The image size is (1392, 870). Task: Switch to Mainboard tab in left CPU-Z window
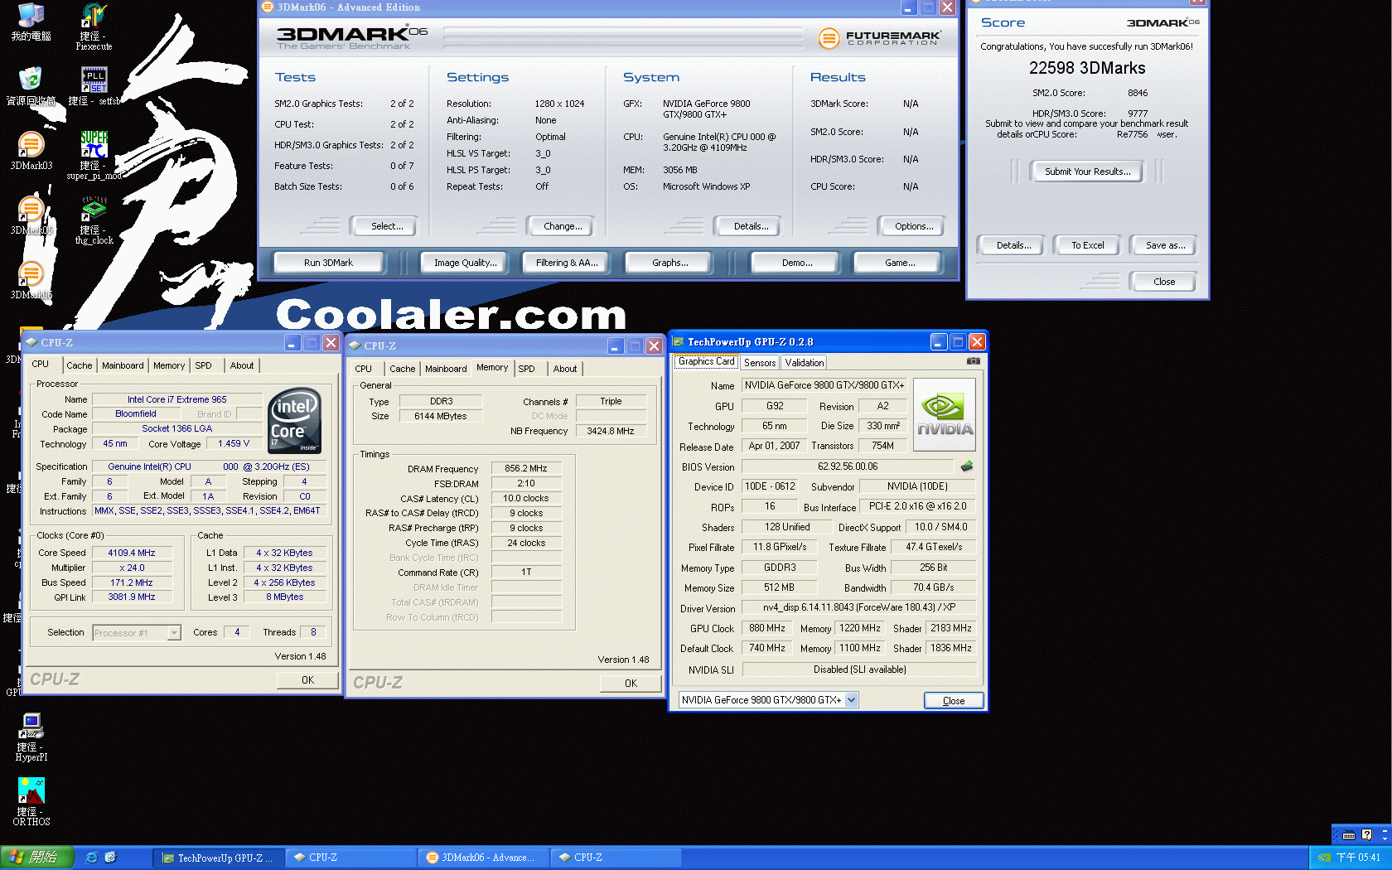pos(123,365)
